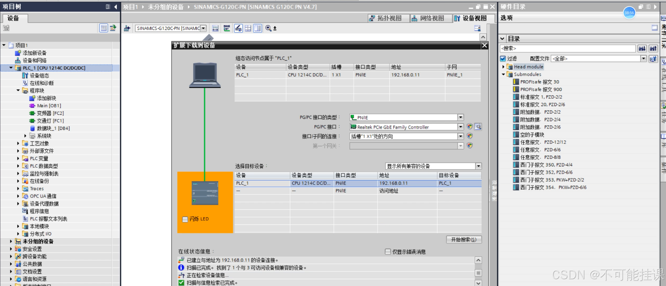666x286 pixels.
Task: Select PROFIsafe 报文 30 catalog item
Action: tap(539, 82)
